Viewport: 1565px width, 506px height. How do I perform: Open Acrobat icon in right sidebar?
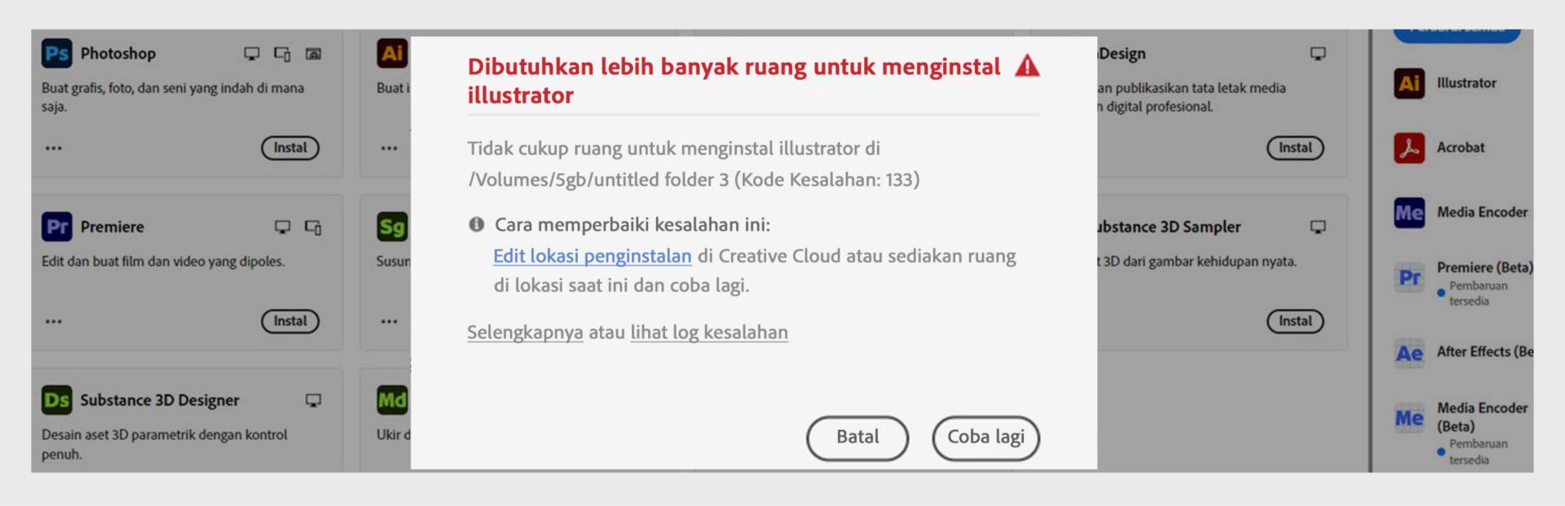[x=1409, y=147]
